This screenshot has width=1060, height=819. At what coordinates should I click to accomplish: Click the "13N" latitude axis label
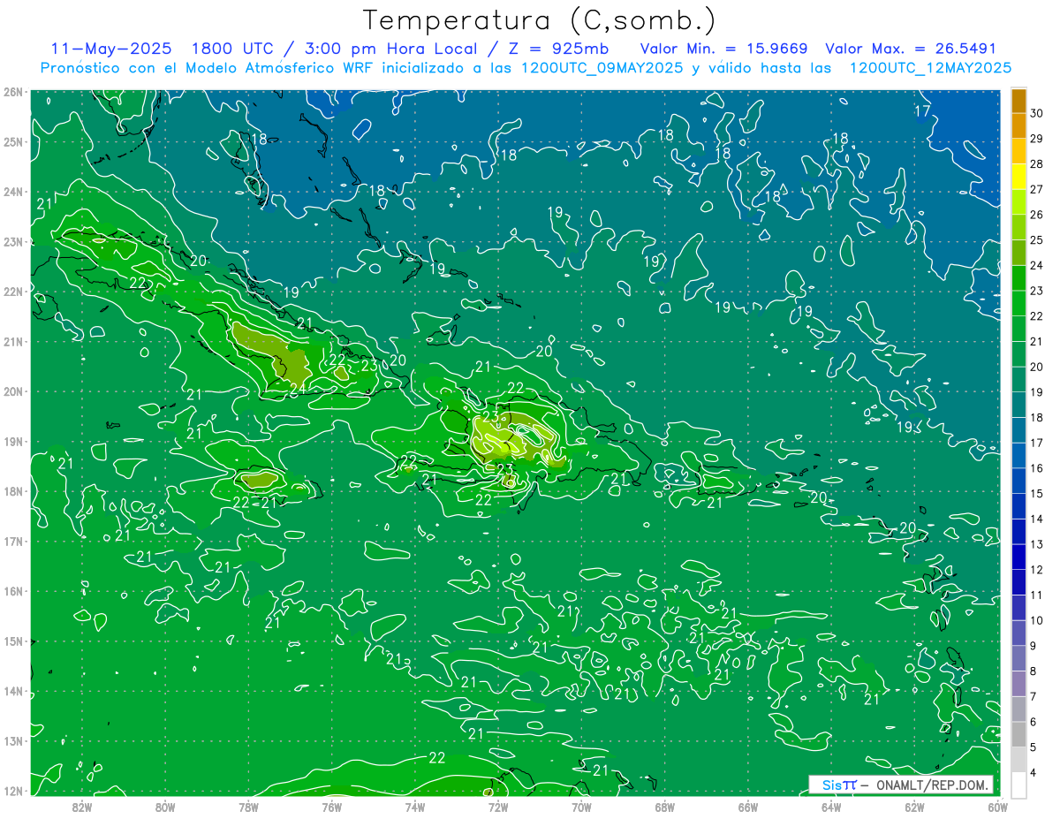point(12,740)
